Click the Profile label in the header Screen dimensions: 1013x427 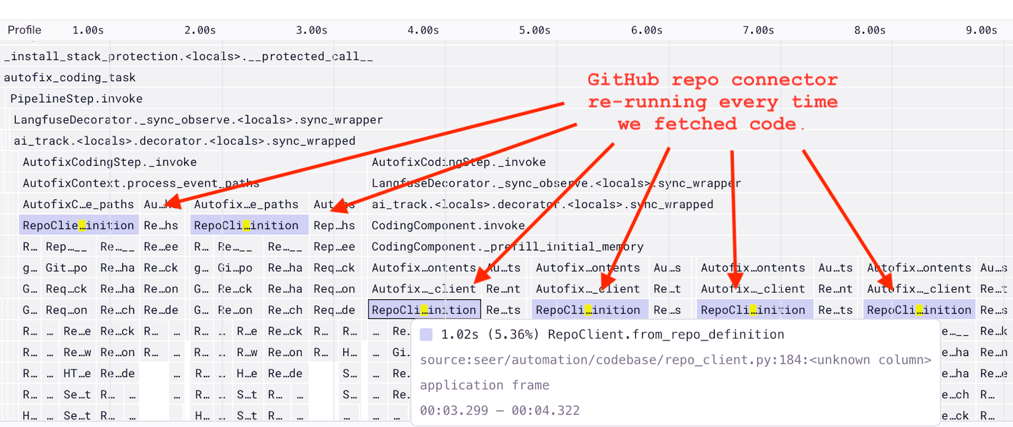pos(24,30)
